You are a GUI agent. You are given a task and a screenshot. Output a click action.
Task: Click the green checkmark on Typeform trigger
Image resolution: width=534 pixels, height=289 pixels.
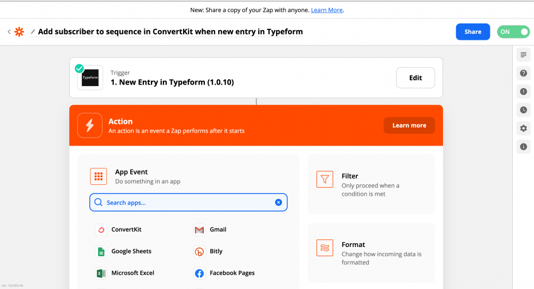(80, 69)
